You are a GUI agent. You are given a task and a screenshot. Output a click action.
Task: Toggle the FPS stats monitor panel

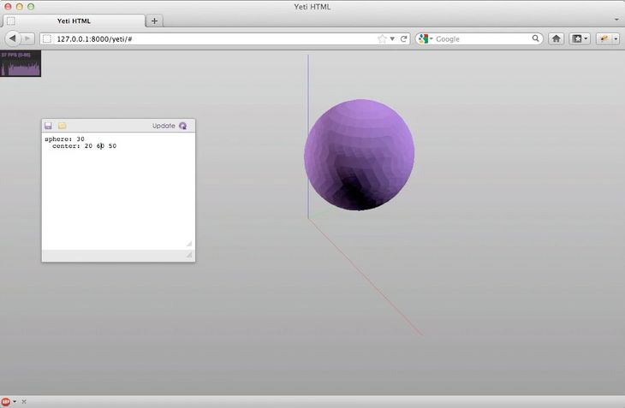coord(21,64)
